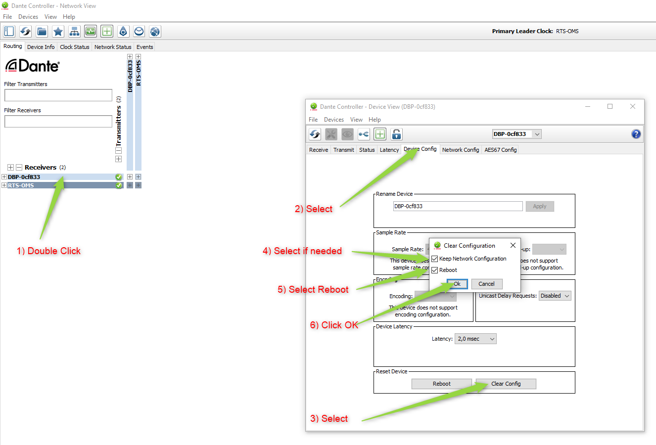
Task: Uncheck Keep Network Configuration checkbox
Action: [x=435, y=259]
